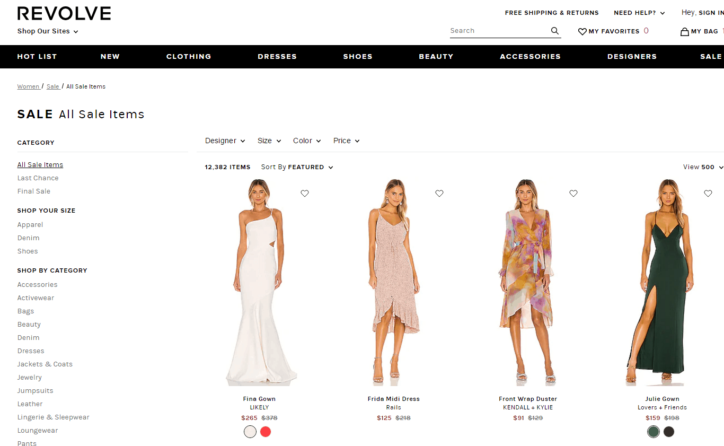
Task: Open My Bag shopping bag icon
Action: (685, 31)
